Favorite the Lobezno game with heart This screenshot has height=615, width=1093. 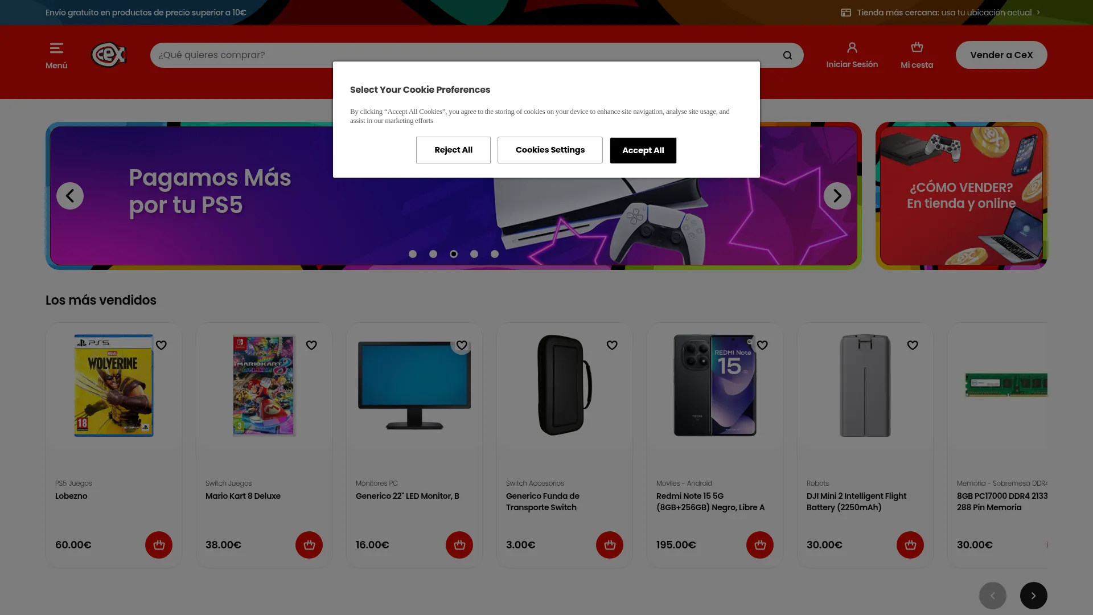(x=161, y=345)
